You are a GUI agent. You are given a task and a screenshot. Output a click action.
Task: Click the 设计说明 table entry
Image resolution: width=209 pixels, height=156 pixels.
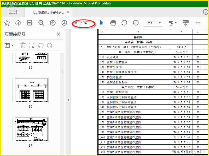[113, 57]
